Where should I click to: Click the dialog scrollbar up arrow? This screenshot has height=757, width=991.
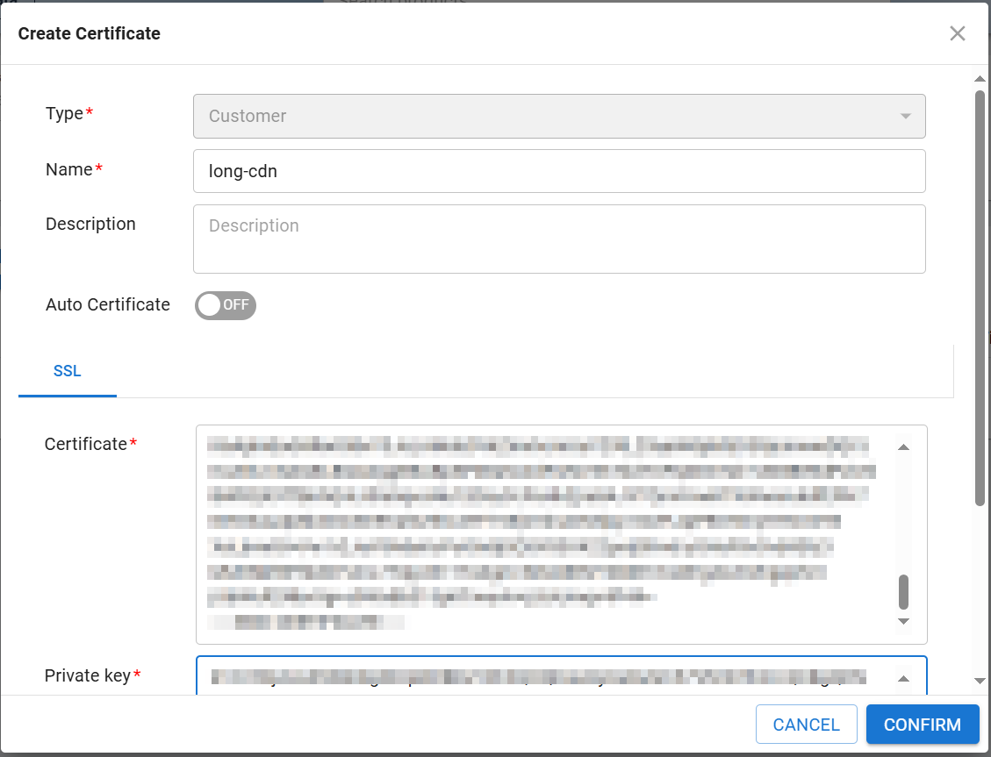(980, 80)
